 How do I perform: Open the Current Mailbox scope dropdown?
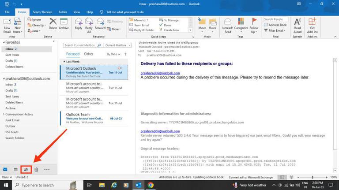pos(117,45)
